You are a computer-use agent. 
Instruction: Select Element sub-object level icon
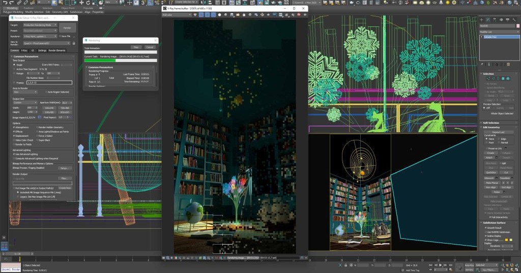tap(508, 79)
